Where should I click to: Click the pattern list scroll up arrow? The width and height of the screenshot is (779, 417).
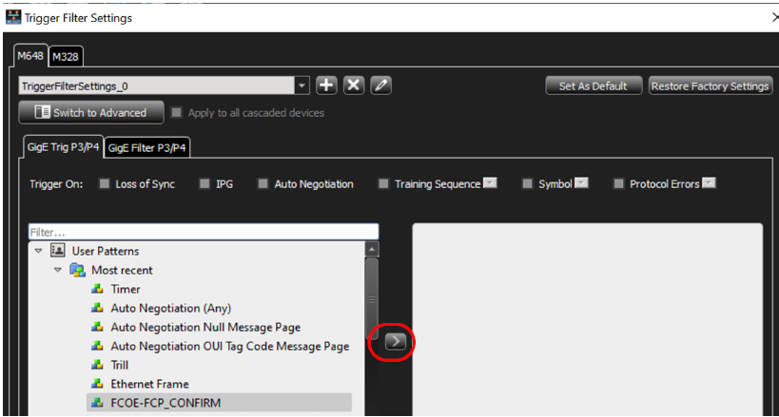[x=372, y=249]
